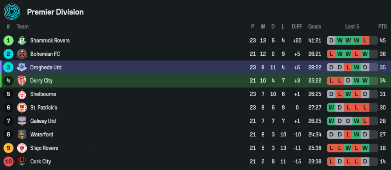Click the Goals column header
391x170 pixels.
tap(314, 27)
